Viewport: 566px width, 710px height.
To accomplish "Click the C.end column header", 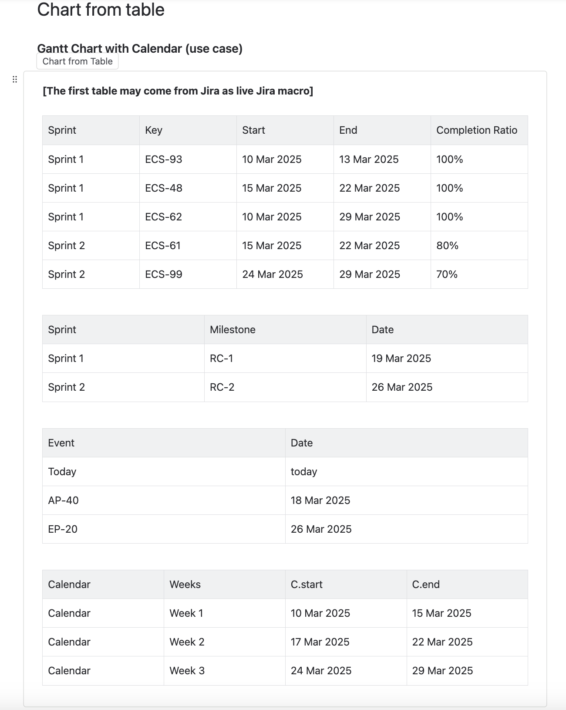I will pos(426,585).
